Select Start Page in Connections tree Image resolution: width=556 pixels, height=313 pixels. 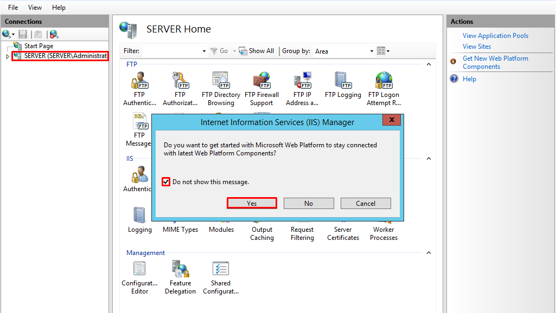click(x=39, y=46)
